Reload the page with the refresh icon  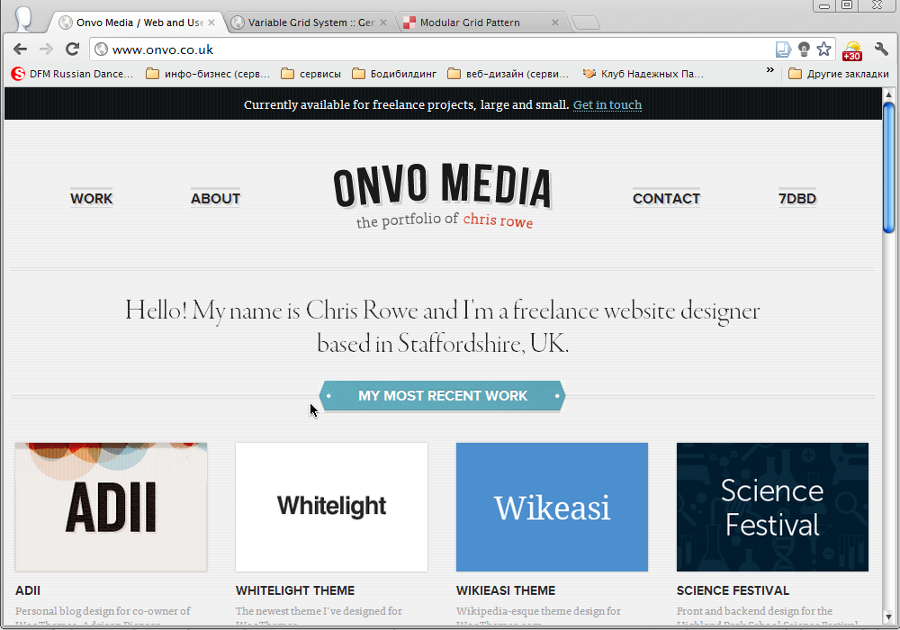[72, 49]
